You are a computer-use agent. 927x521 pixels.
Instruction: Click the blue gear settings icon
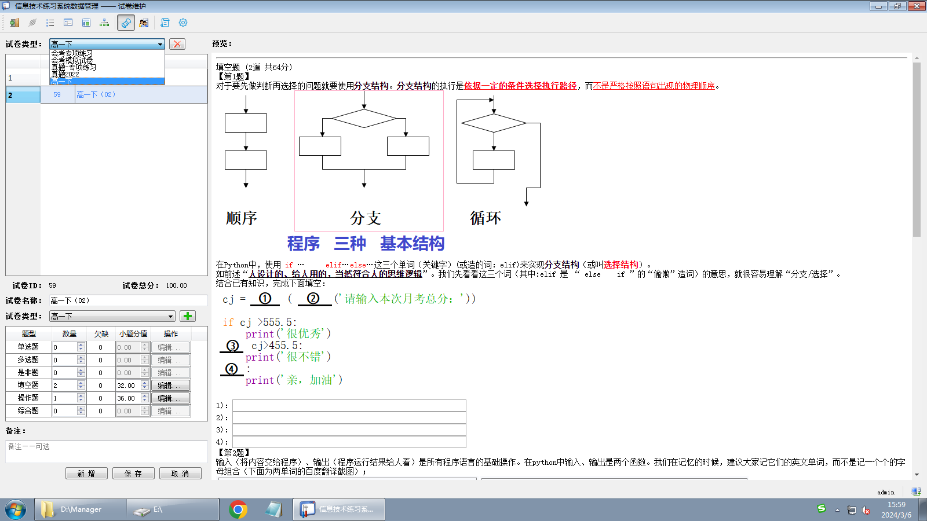(x=183, y=23)
